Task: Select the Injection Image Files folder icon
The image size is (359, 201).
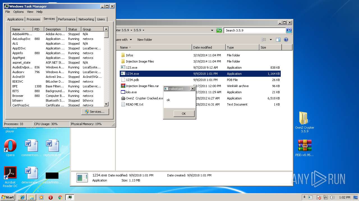Action: coord(123,61)
